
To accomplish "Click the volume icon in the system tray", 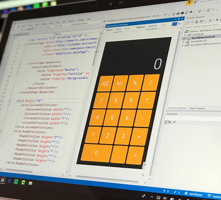I will click(165, 198).
